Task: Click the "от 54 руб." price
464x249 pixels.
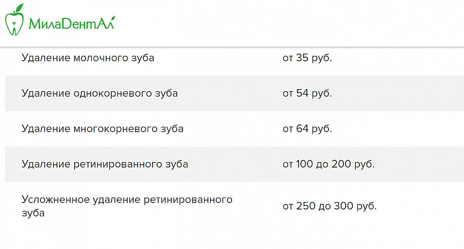Action: (307, 93)
